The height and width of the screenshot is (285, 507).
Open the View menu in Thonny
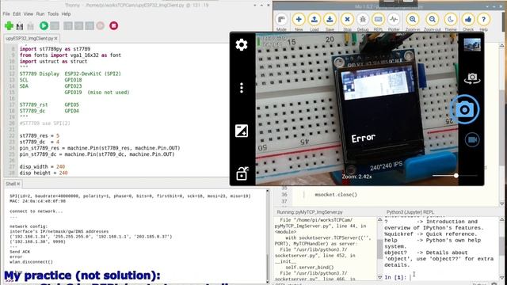(x=29, y=14)
